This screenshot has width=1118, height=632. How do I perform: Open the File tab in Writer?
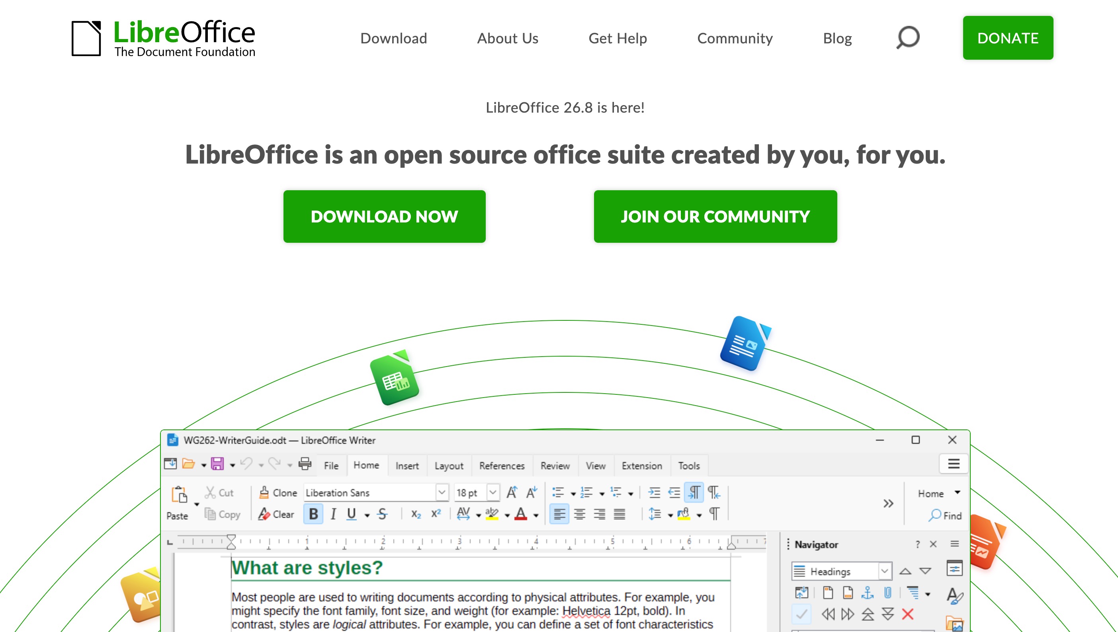click(331, 466)
